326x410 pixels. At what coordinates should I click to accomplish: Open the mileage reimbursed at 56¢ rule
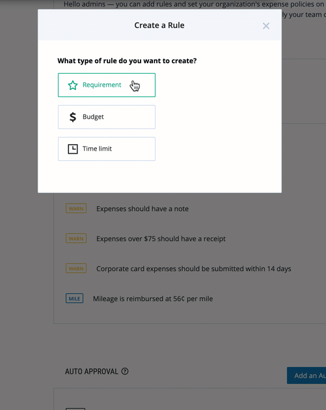[x=153, y=299]
